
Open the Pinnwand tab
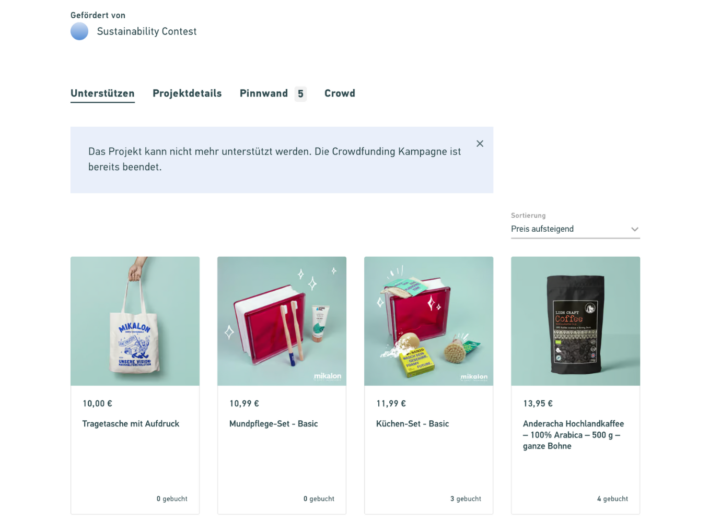[264, 93]
